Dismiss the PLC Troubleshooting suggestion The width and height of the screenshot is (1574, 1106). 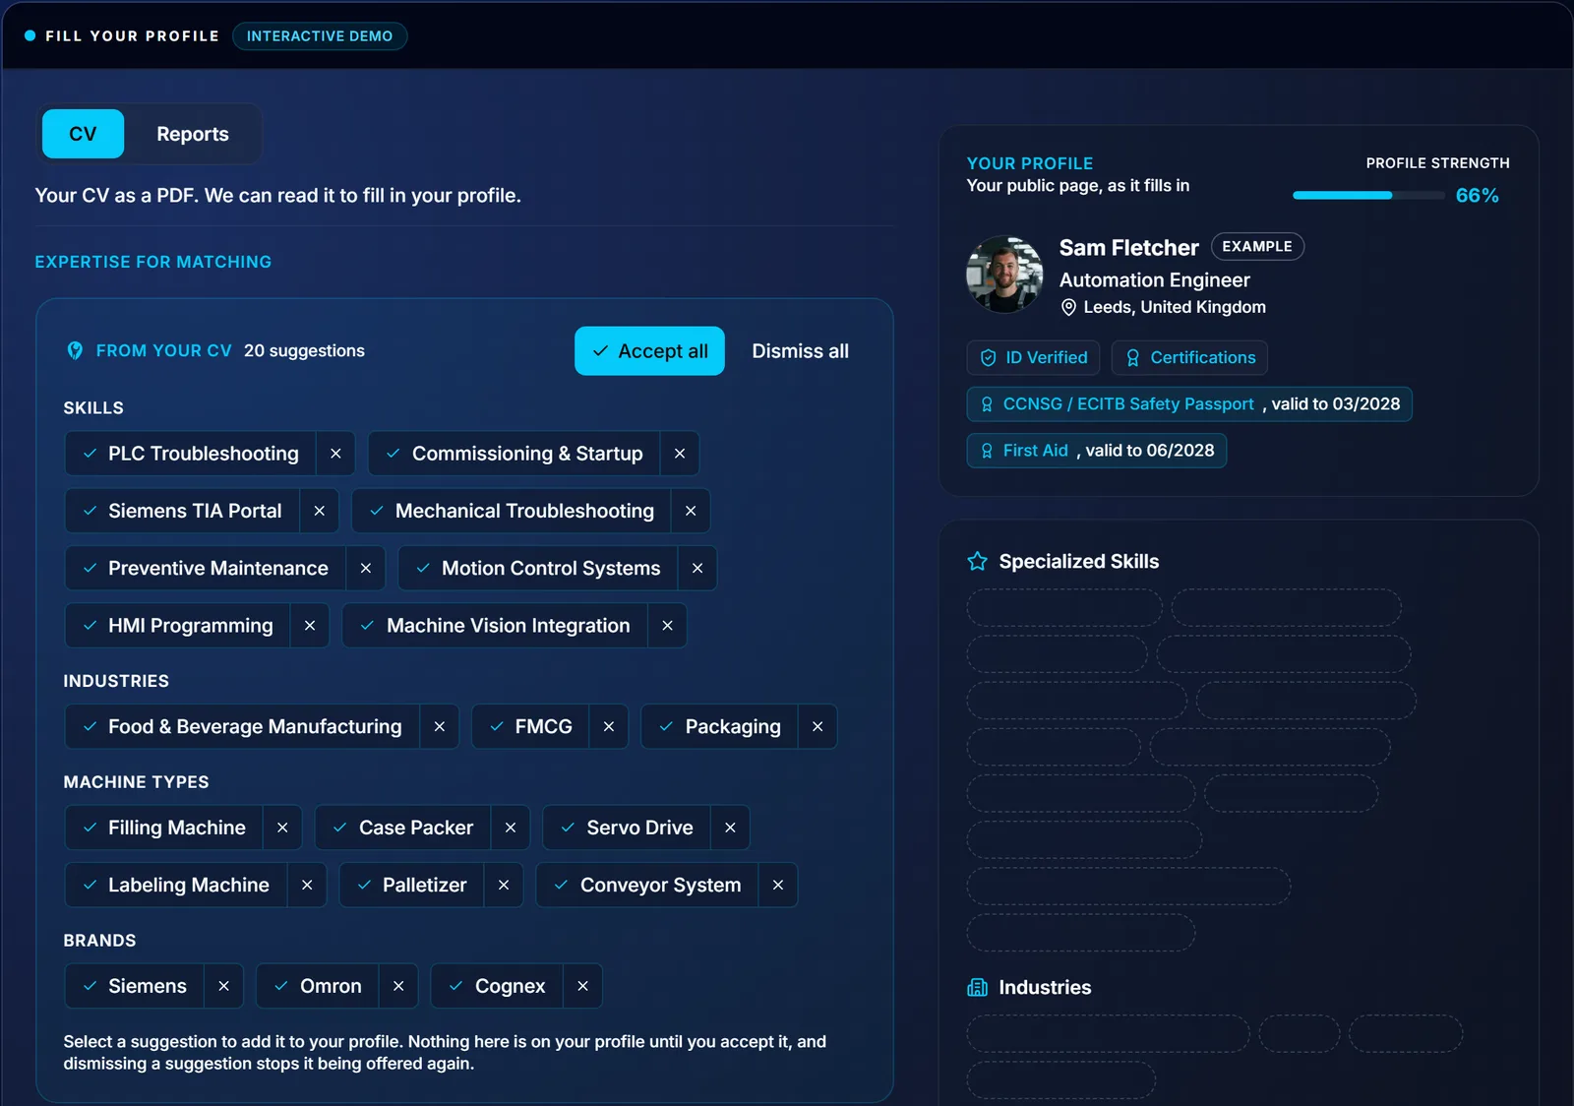point(335,454)
